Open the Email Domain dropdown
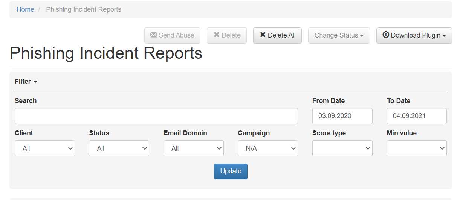 194,148
